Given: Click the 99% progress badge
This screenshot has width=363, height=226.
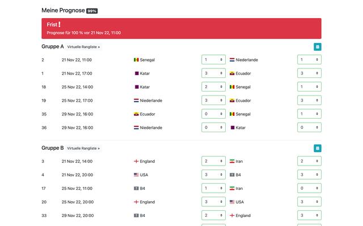Looking at the screenshot, I should point(92,11).
